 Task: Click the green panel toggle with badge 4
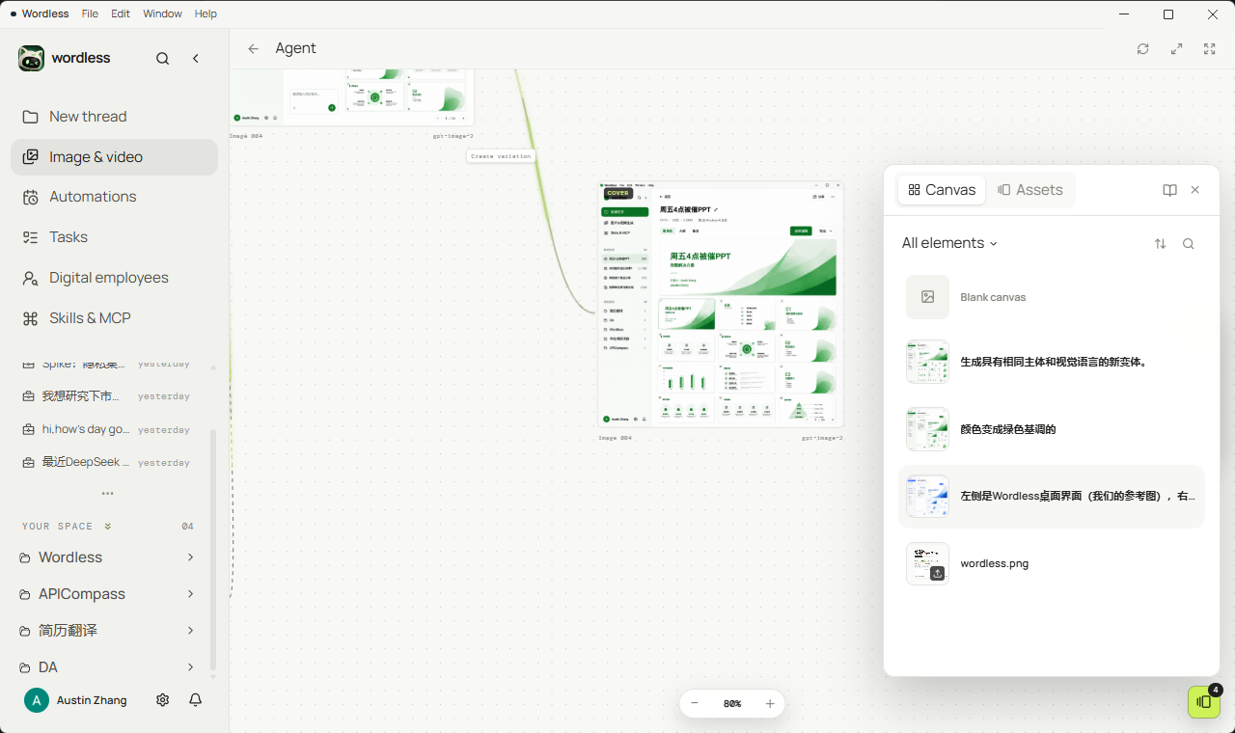(1204, 701)
